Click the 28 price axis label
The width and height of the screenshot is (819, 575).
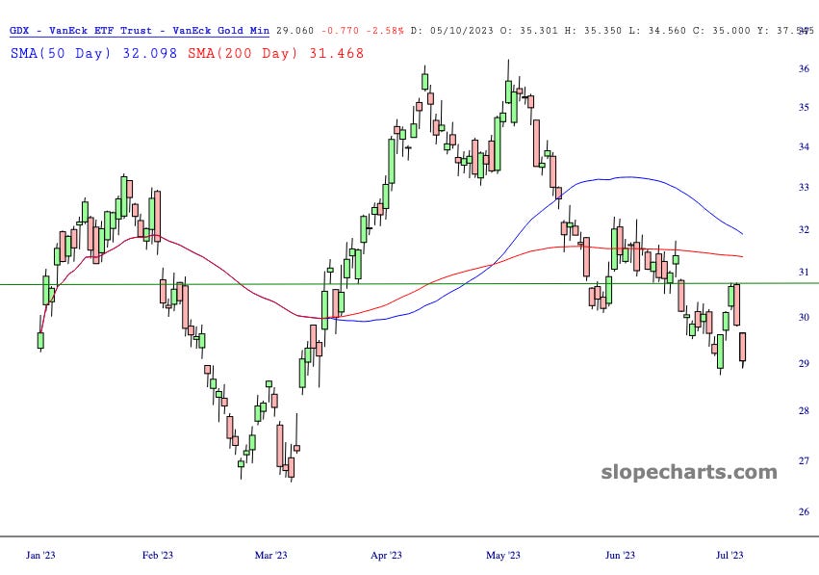804,411
